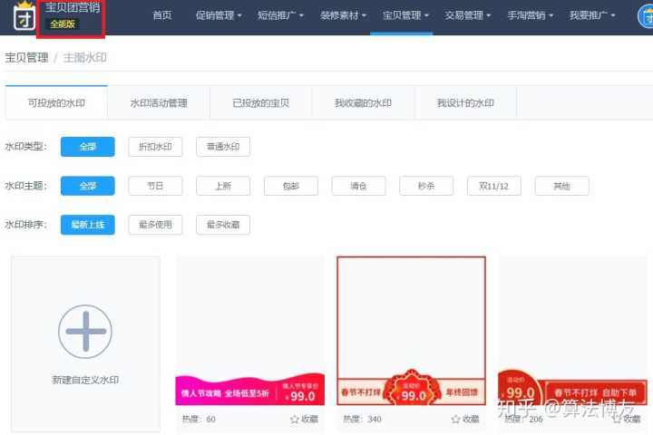Select the pink 情人节攻略 watermark thumbnail
The image size is (653, 435).
coord(250,331)
